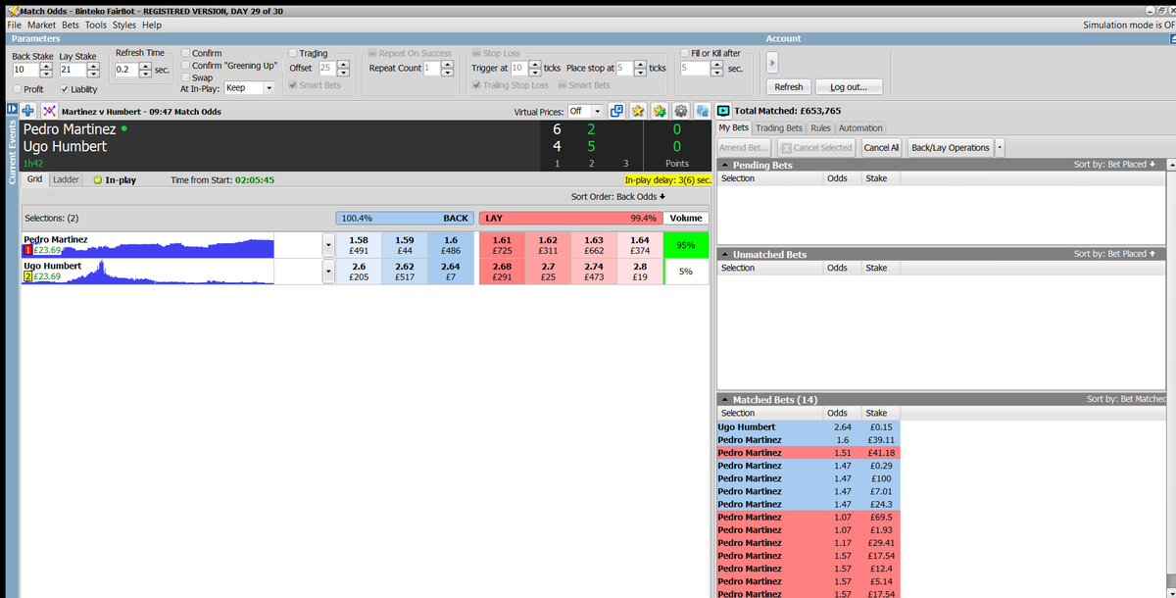Open the price chart icon beside the plus
This screenshot has height=598, width=1176.
49,111
